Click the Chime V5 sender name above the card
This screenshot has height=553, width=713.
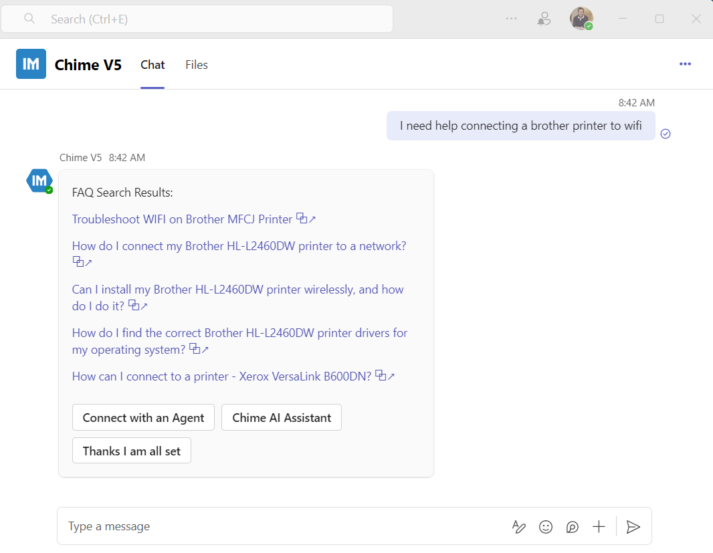[x=80, y=157]
